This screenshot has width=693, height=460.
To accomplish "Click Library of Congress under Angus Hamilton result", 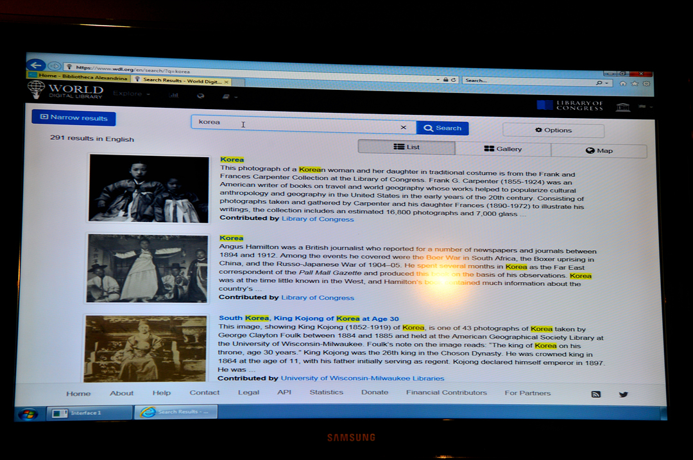I will click(318, 298).
